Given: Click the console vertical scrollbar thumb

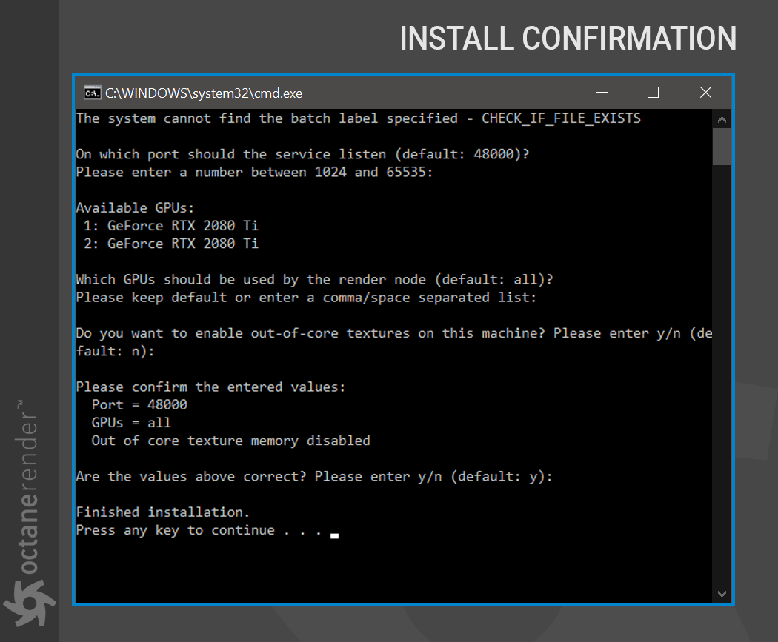Looking at the screenshot, I should point(722,146).
